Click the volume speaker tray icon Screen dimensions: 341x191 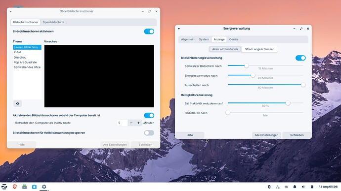[x=303, y=187]
